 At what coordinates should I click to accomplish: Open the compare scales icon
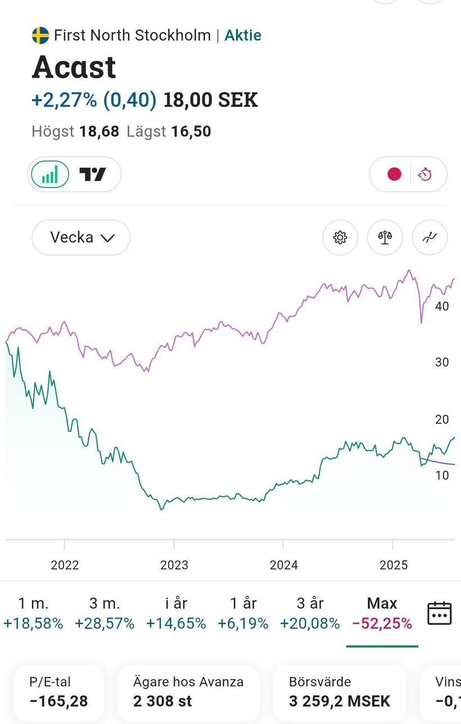(x=385, y=237)
